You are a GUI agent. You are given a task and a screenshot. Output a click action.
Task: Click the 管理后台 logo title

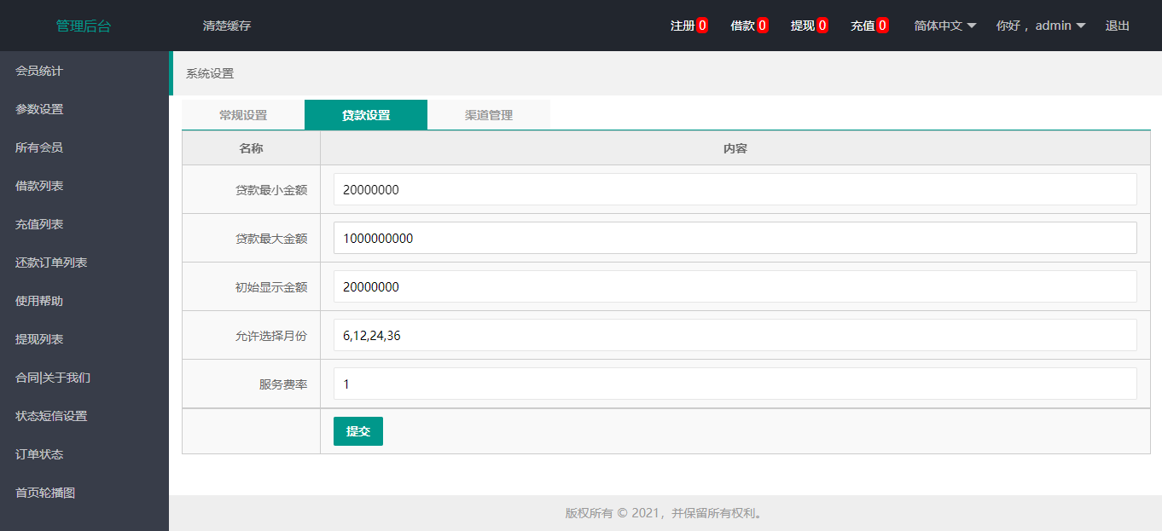(x=84, y=26)
